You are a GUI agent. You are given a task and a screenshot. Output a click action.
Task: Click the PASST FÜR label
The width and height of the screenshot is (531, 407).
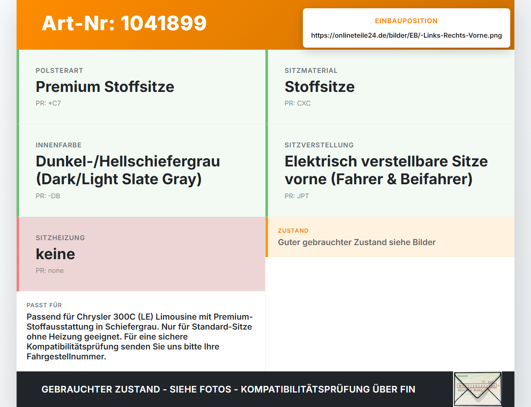(x=44, y=305)
